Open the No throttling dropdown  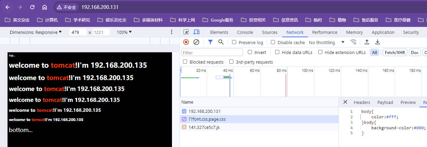pyautogui.click(x=326, y=42)
